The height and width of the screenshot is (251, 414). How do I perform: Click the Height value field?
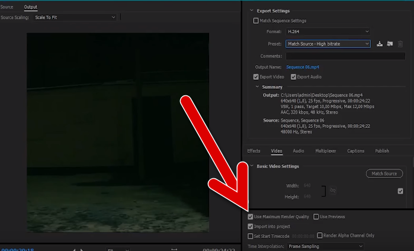point(307,197)
